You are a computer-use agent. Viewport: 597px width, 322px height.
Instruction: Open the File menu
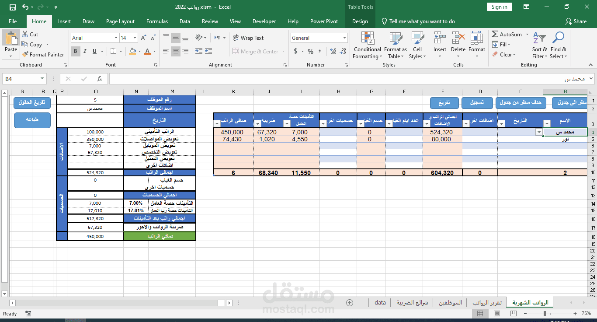[x=13, y=21]
